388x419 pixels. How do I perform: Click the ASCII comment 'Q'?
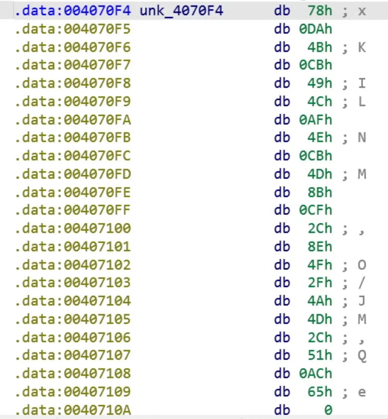coord(362,356)
